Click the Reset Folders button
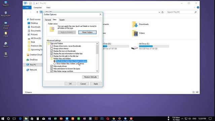 tap(87, 32)
